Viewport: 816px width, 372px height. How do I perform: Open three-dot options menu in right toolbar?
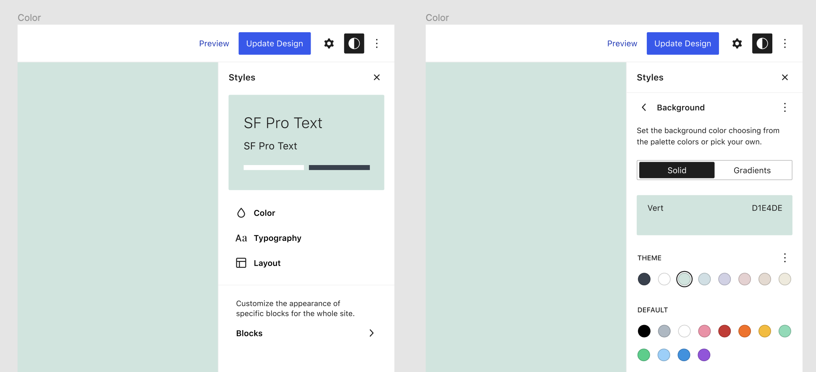coord(785,44)
